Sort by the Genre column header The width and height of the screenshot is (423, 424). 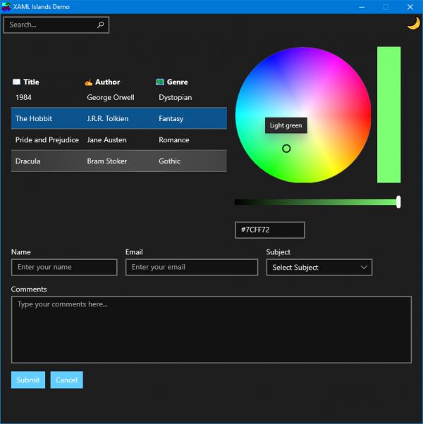pyautogui.click(x=177, y=82)
